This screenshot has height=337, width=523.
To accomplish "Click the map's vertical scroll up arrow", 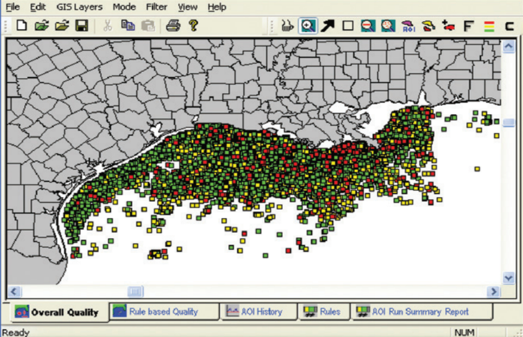I will (509, 47).
